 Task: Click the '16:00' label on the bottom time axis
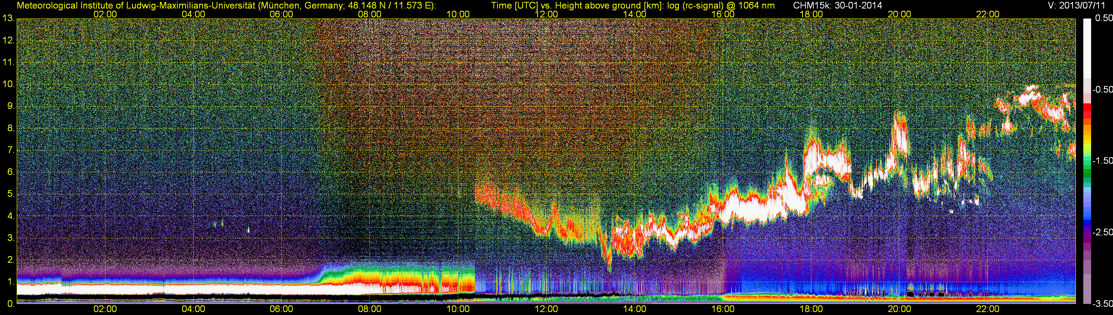click(723, 309)
